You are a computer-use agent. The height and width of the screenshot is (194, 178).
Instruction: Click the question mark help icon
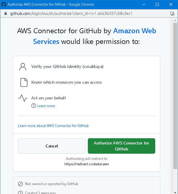click(33, 106)
